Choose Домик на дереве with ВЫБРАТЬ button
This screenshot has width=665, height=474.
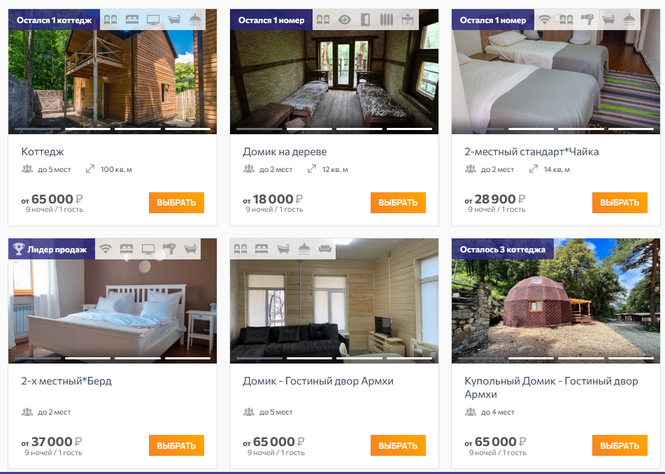coord(398,203)
